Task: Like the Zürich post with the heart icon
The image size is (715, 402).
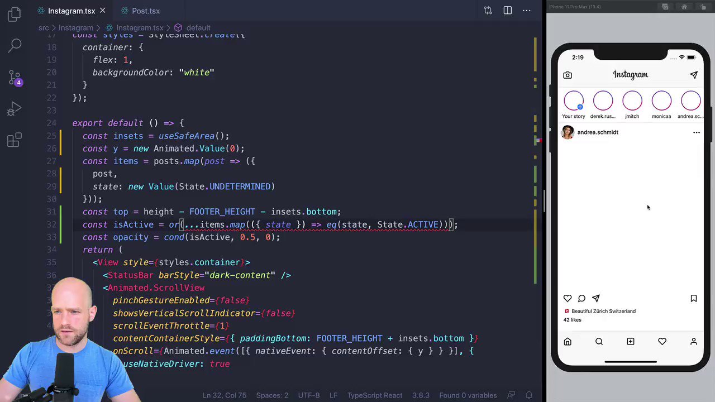Action: [568, 298]
